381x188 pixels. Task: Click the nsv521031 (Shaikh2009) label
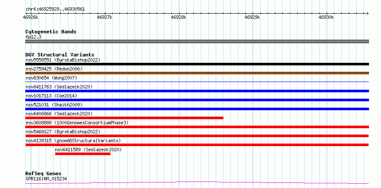click(x=54, y=105)
